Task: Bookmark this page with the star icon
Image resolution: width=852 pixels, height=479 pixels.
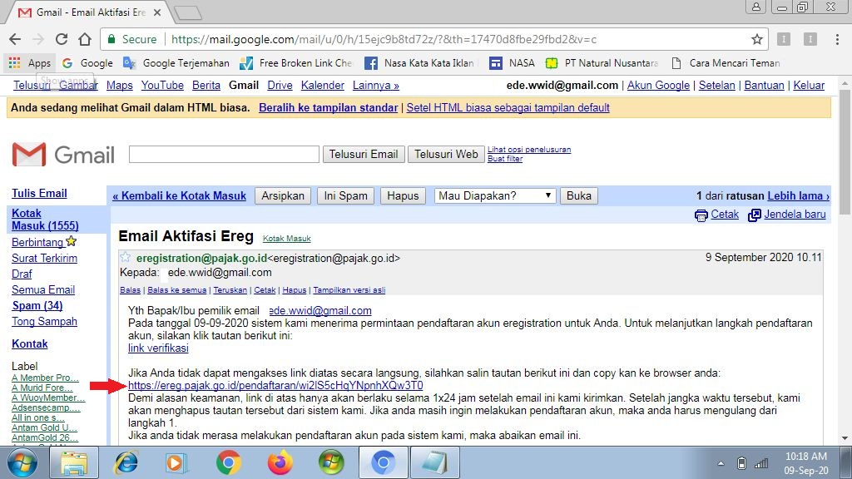Action: click(x=756, y=39)
